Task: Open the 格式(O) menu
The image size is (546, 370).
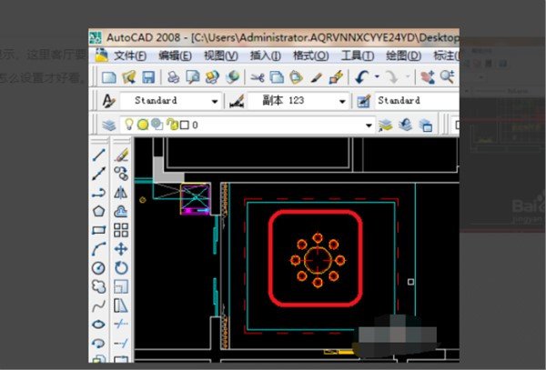Action: 310,55
